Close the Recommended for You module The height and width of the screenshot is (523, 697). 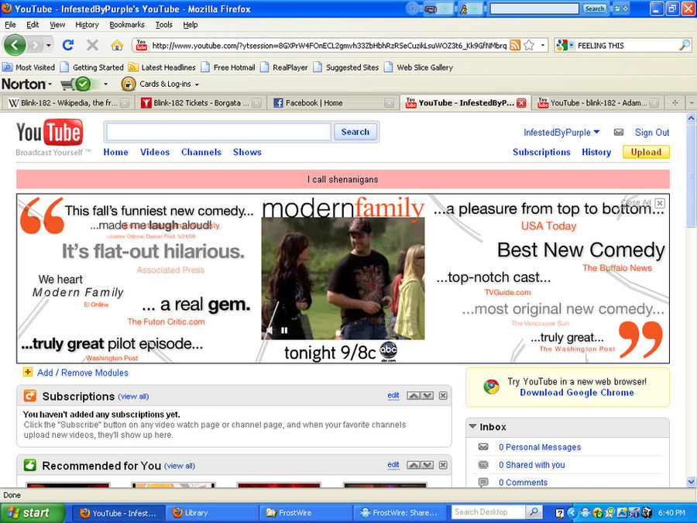(x=443, y=465)
